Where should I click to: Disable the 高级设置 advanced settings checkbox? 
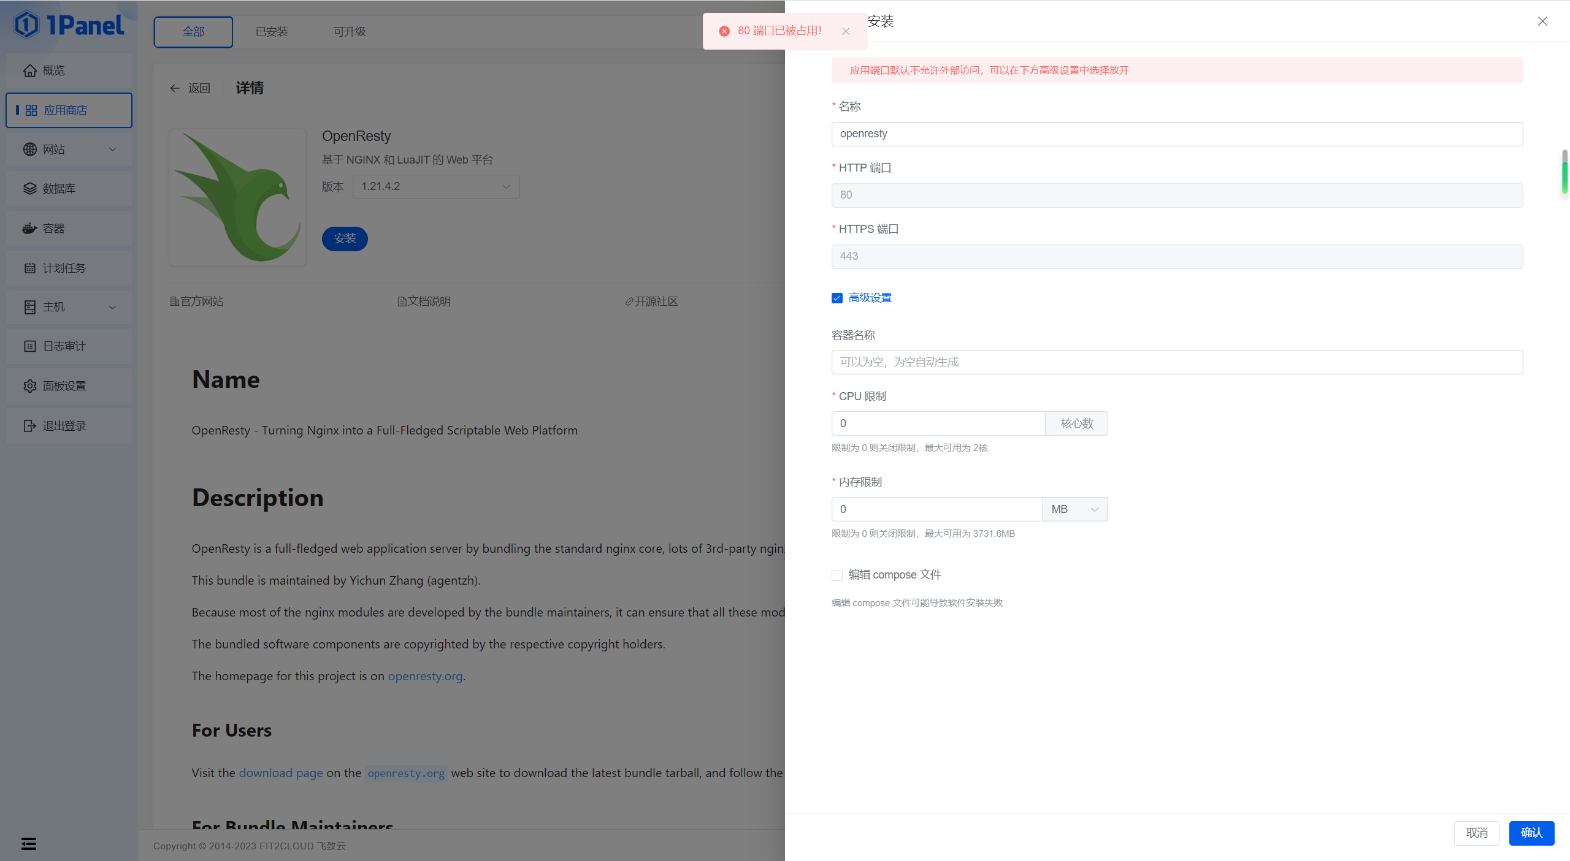(836, 298)
